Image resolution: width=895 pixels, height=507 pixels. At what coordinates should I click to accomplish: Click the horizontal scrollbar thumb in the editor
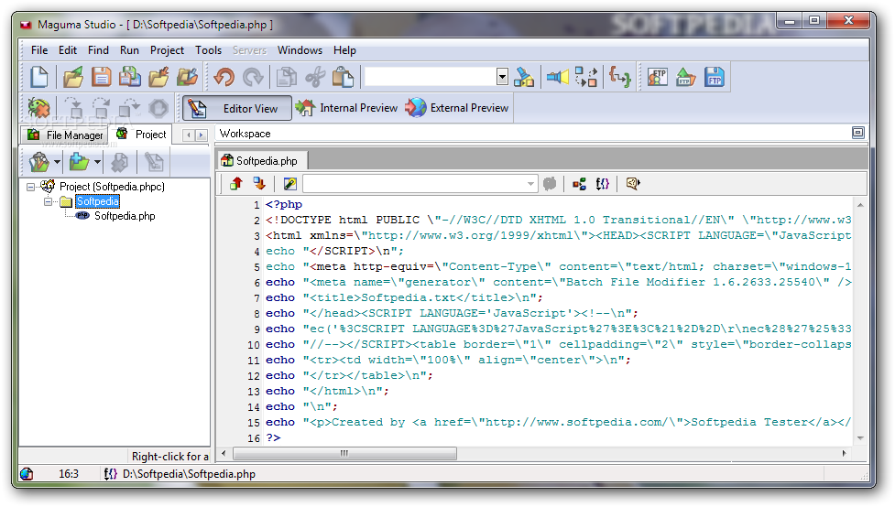tap(344, 453)
